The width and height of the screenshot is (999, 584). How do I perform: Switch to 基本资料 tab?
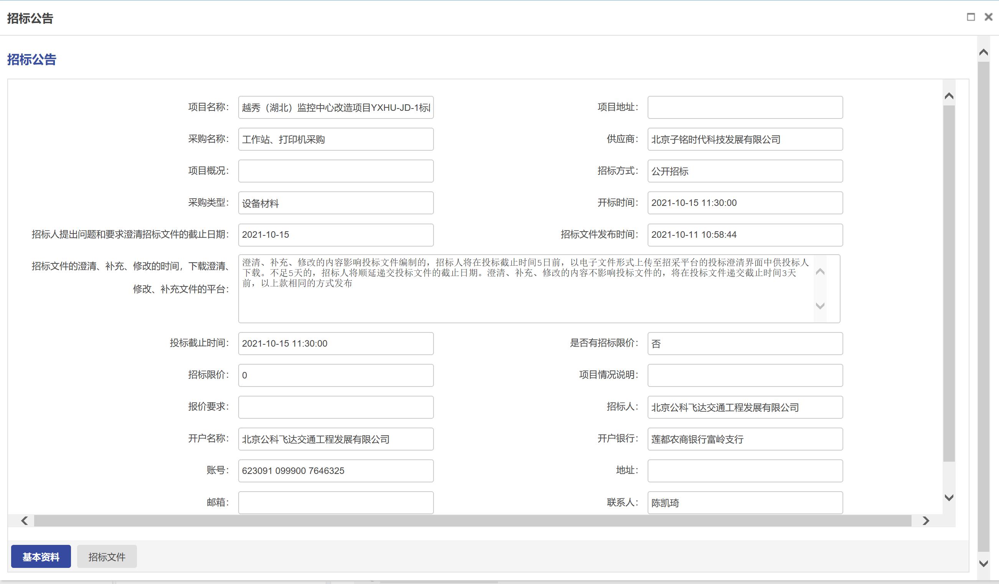click(41, 557)
